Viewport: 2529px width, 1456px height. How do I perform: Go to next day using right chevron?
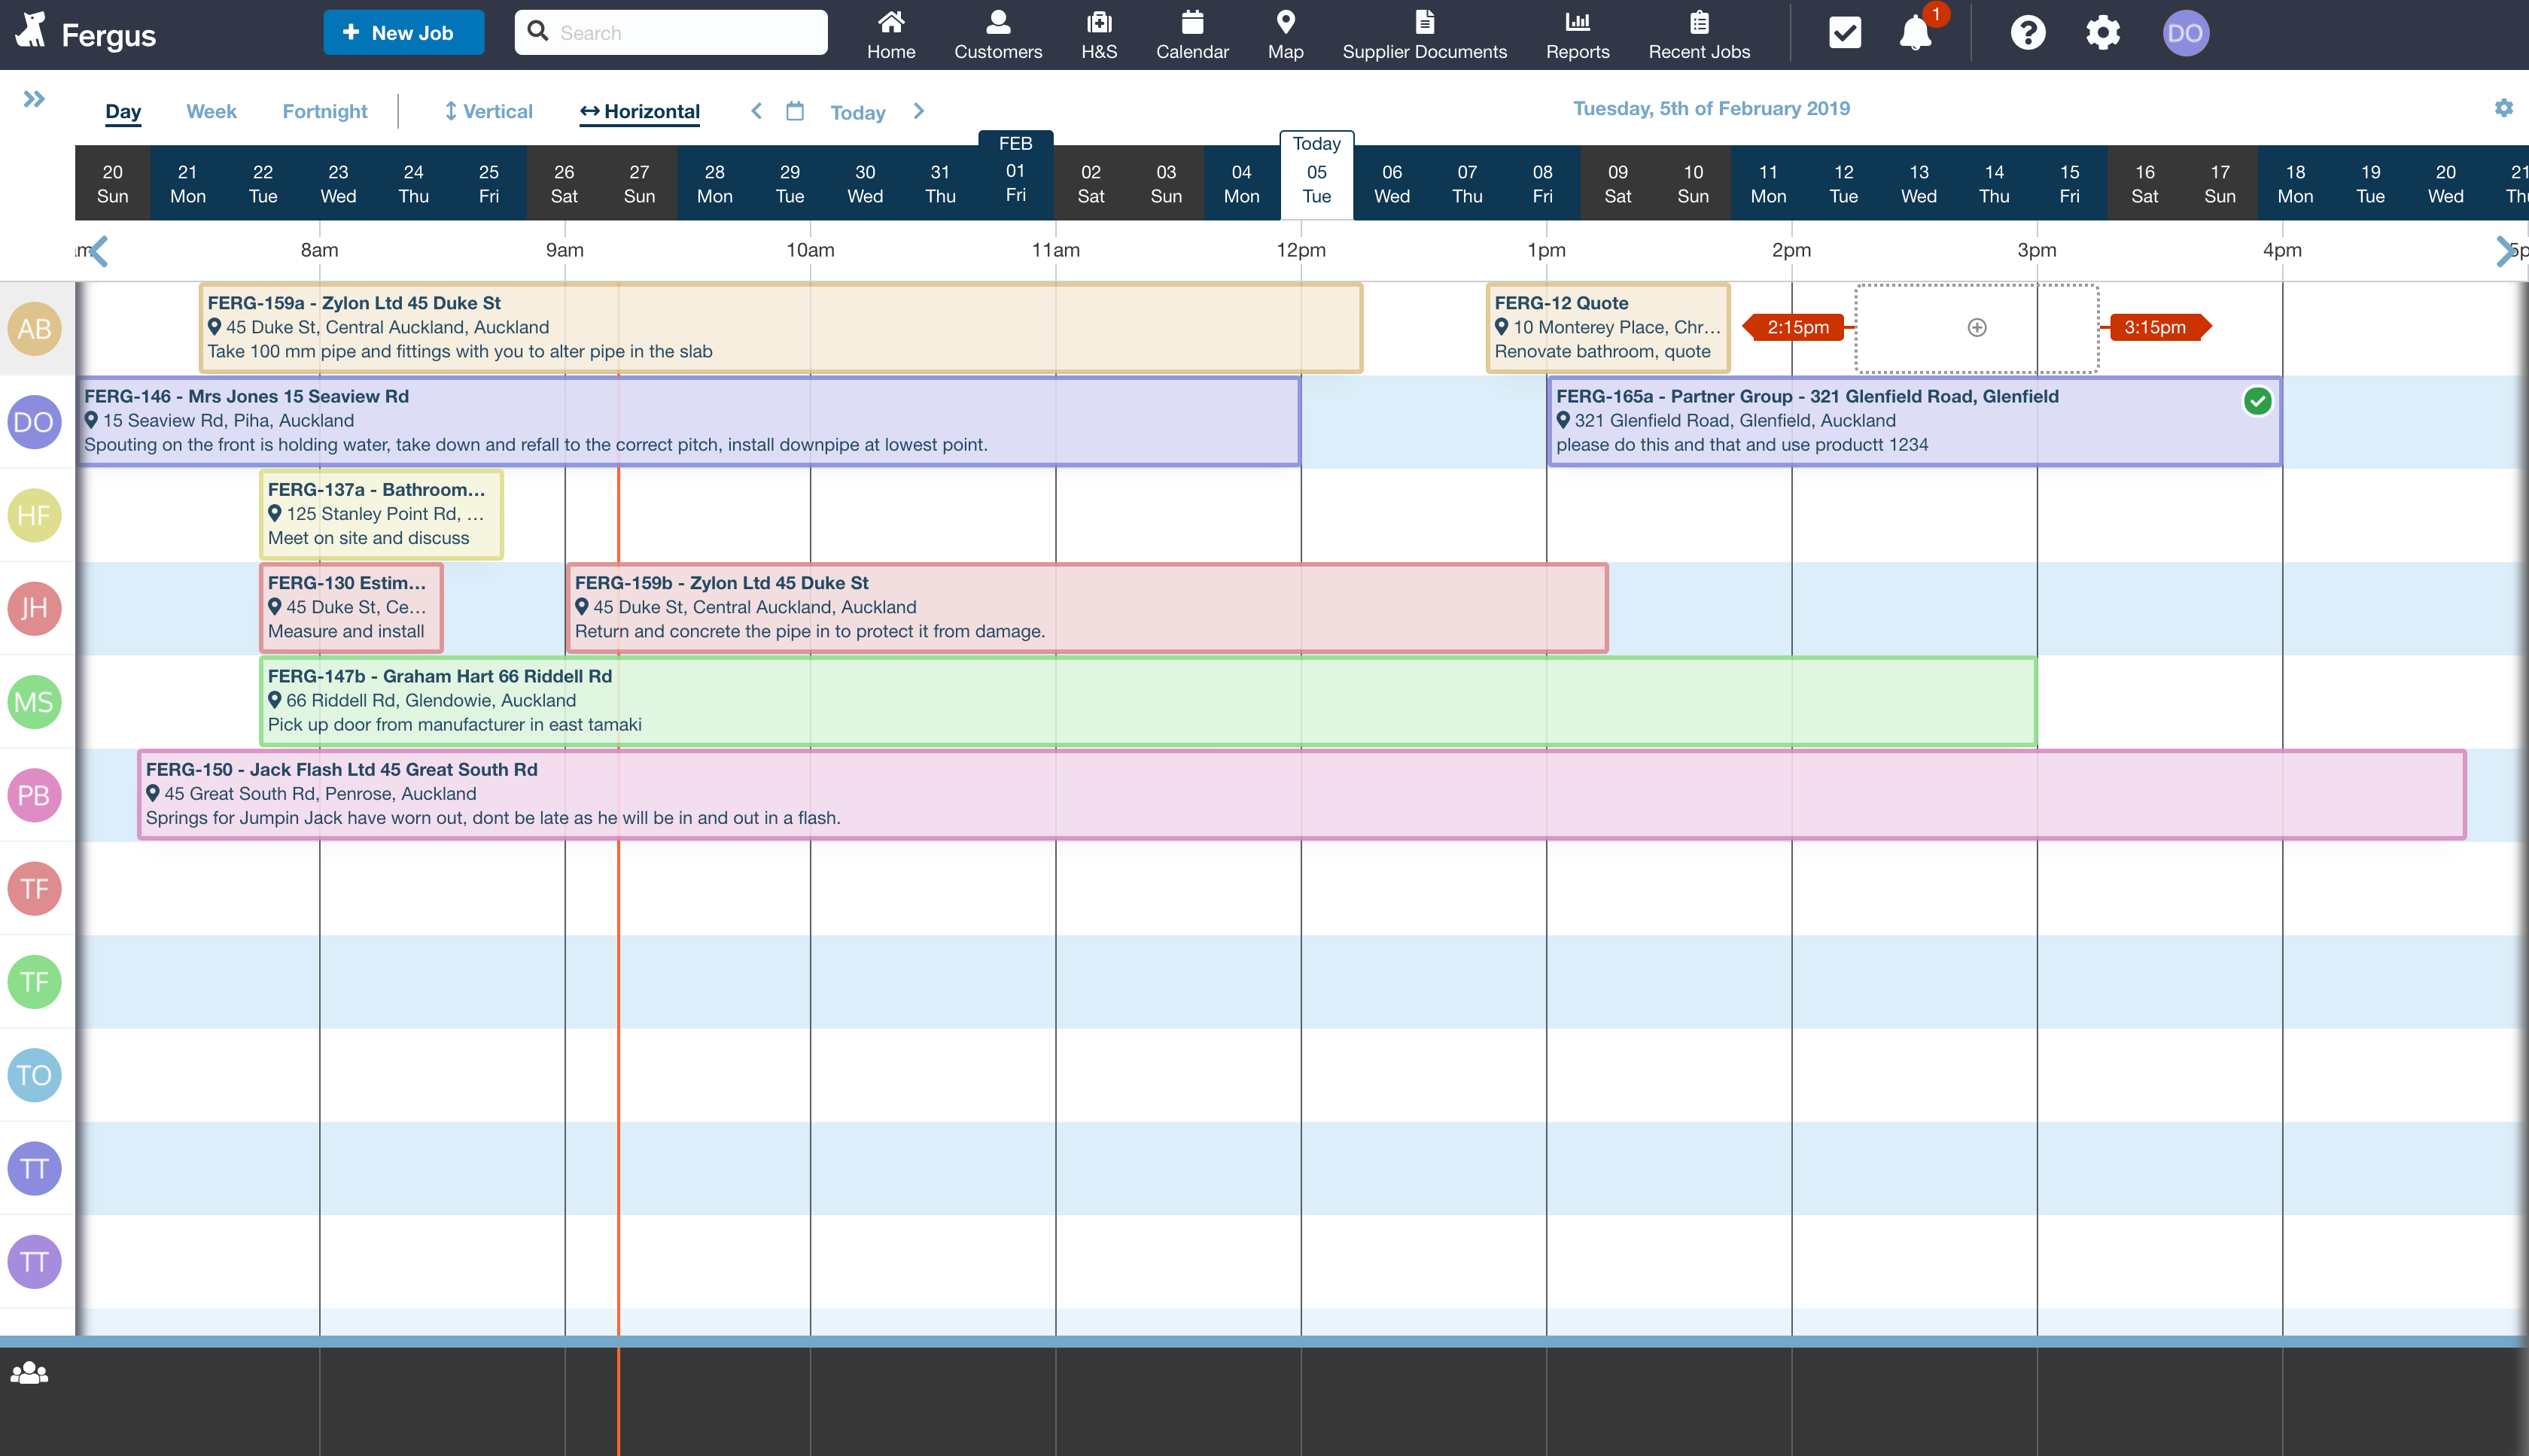[919, 111]
